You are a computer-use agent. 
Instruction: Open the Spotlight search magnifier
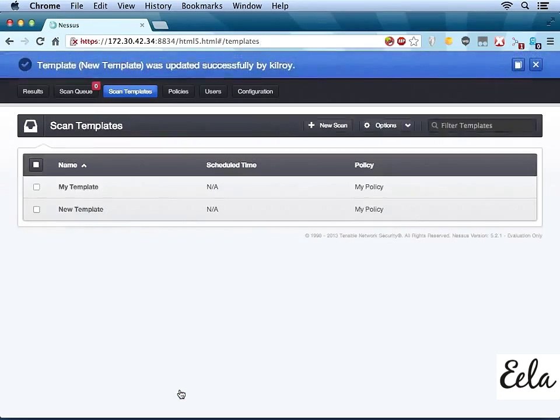coord(525,6)
